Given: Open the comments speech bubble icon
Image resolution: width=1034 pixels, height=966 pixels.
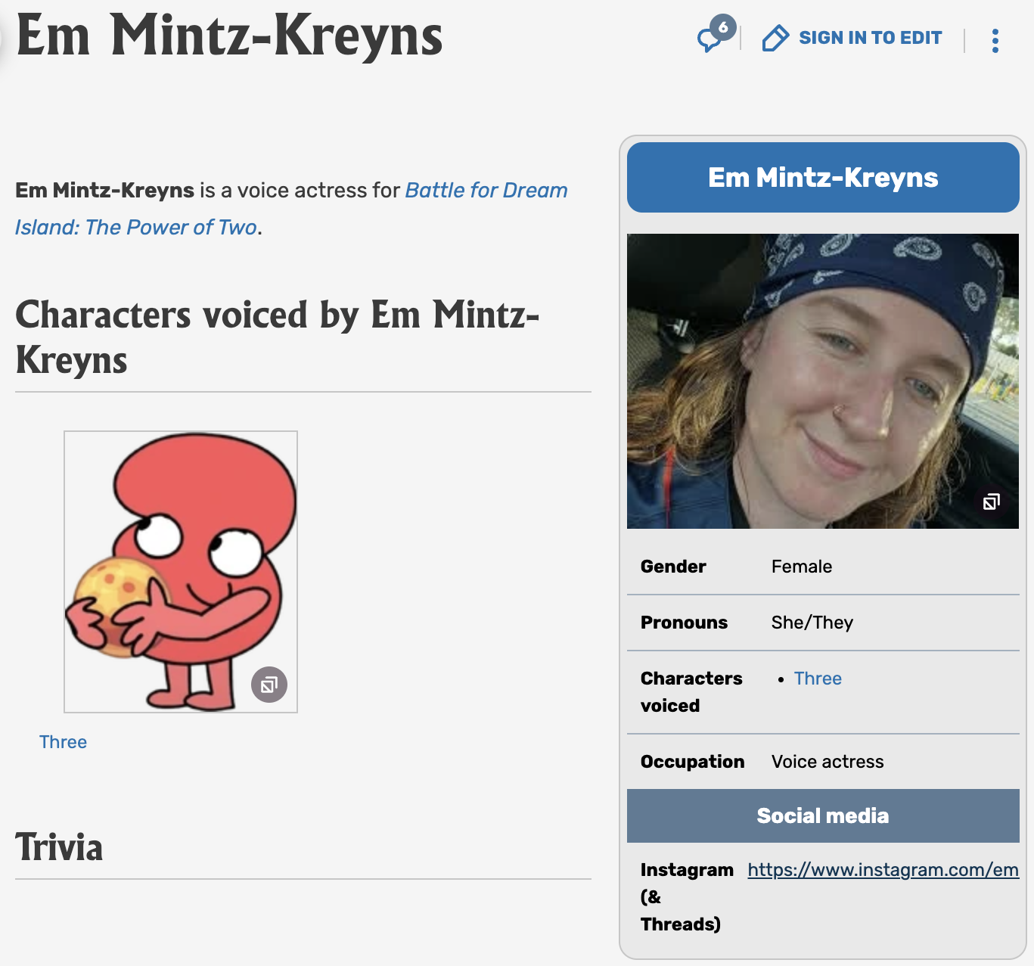Looking at the screenshot, I should 711,39.
